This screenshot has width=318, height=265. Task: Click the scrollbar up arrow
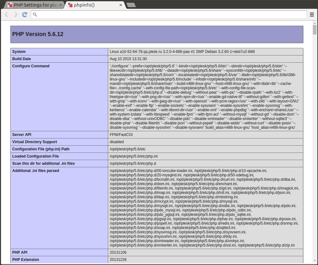(315, 23)
